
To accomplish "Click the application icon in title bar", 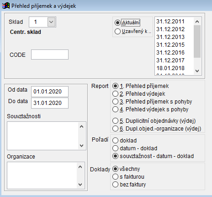I will click(5, 6).
